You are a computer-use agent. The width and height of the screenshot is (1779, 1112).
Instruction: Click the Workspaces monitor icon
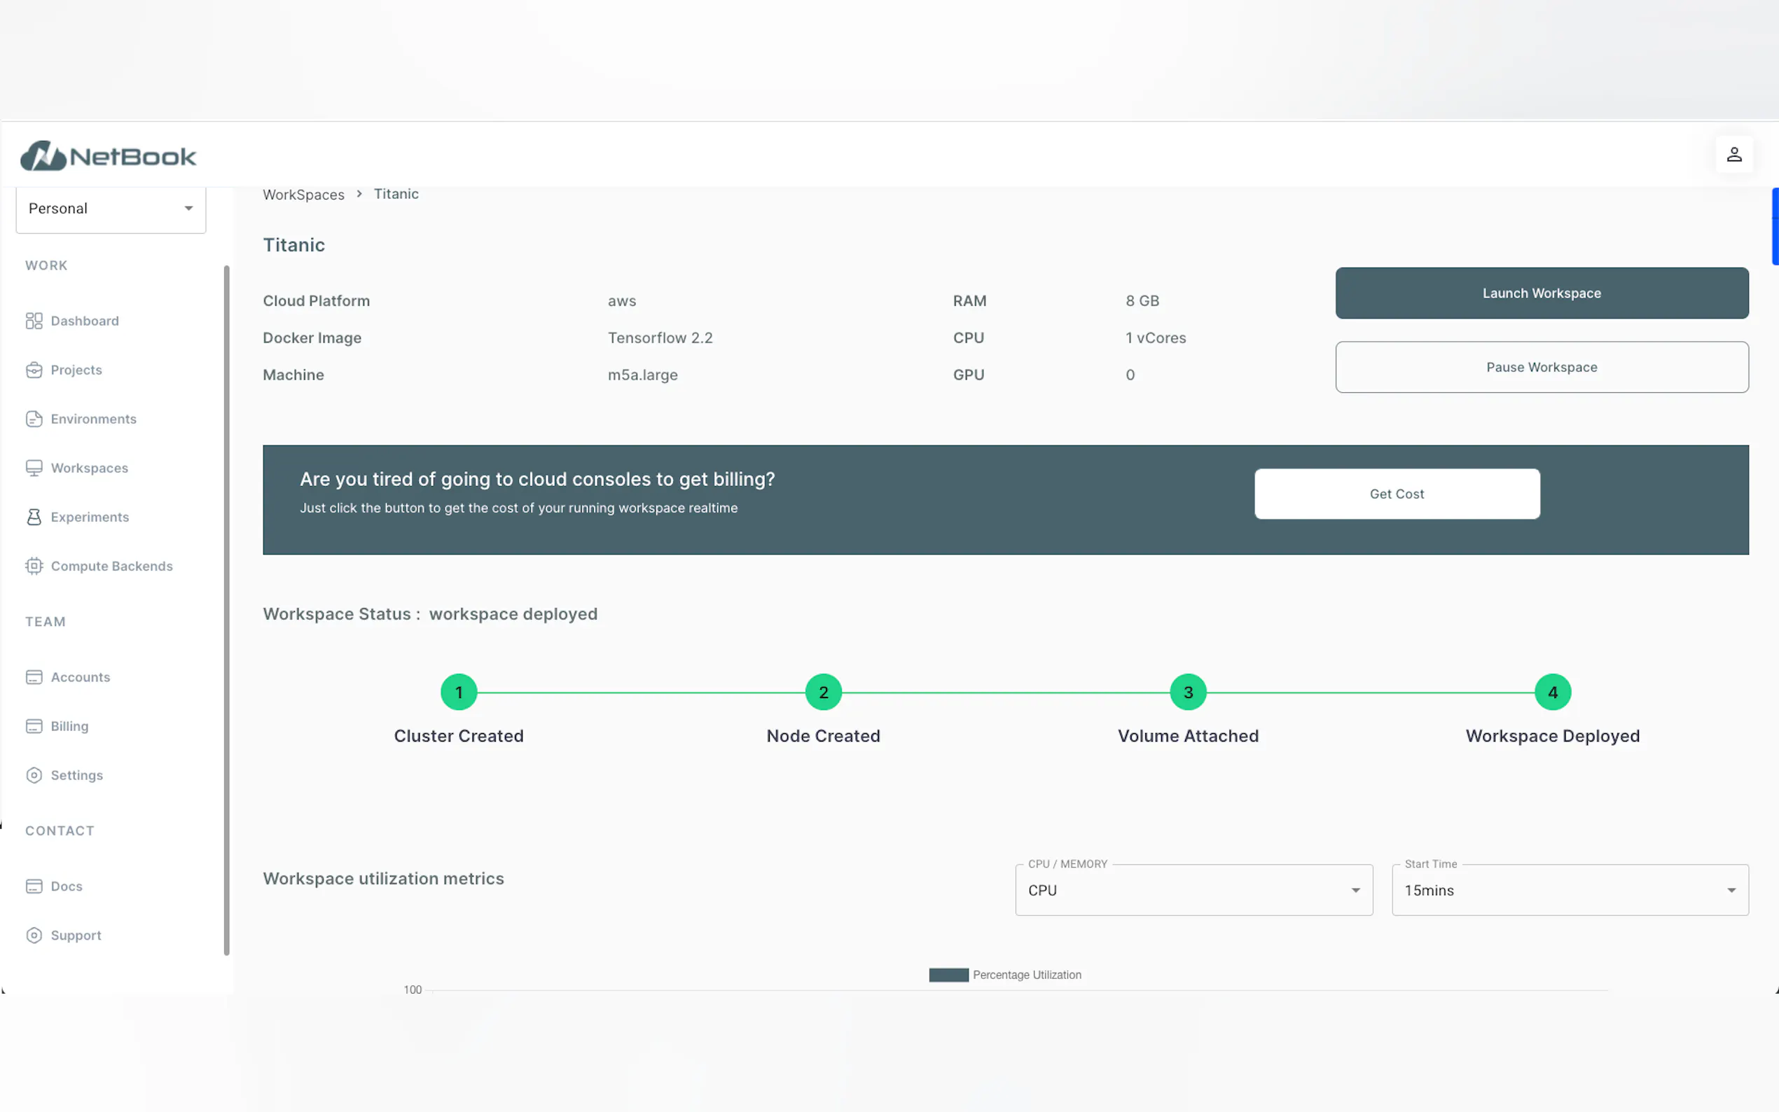tap(34, 468)
